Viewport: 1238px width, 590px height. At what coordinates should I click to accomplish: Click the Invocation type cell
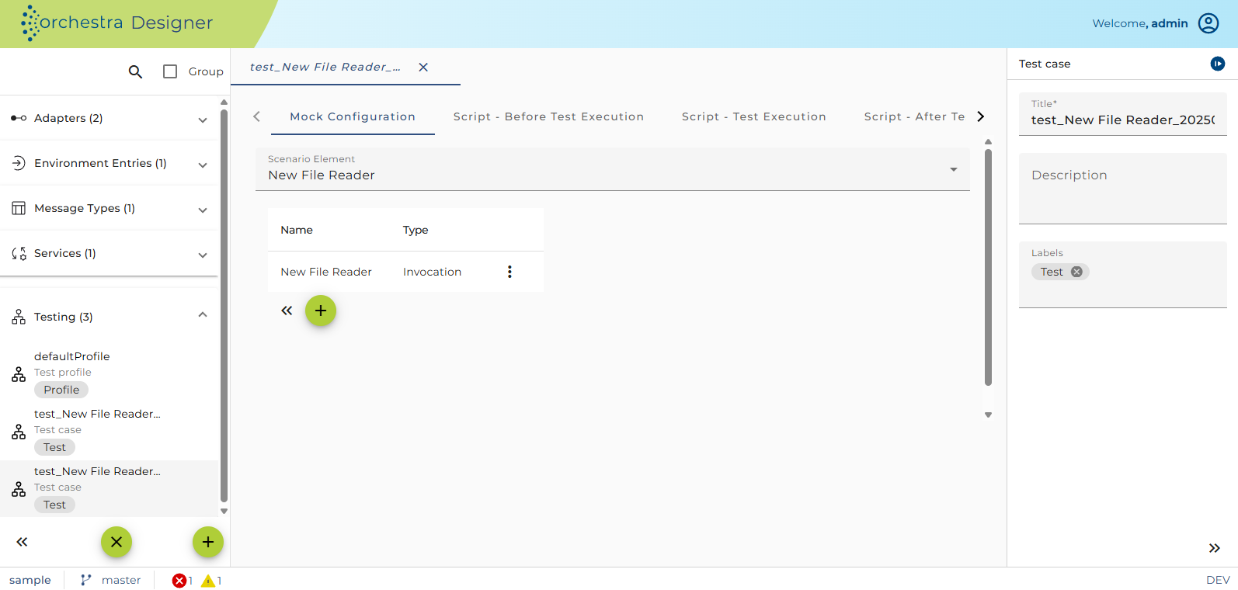click(x=432, y=272)
